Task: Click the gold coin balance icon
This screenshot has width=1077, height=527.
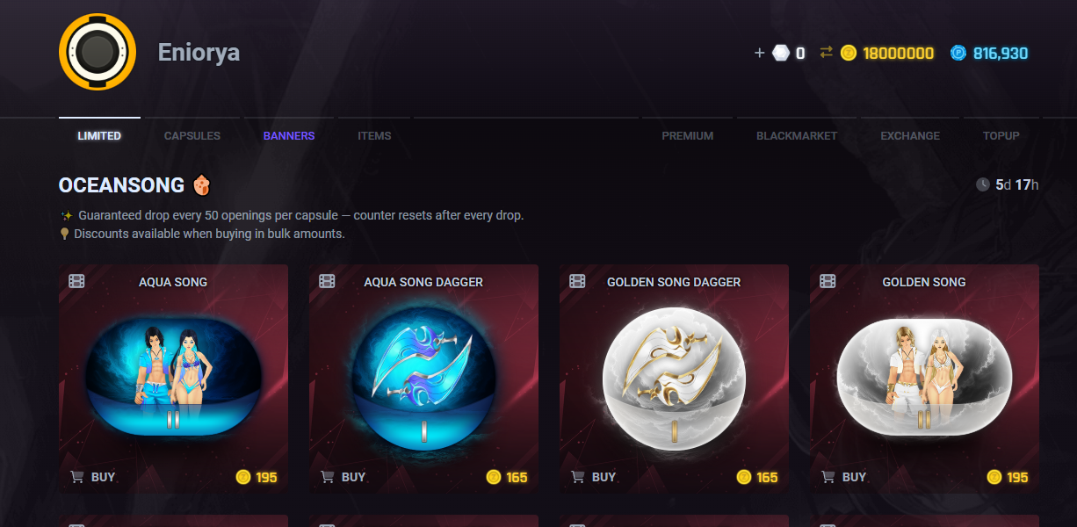Action: pyautogui.click(x=849, y=53)
